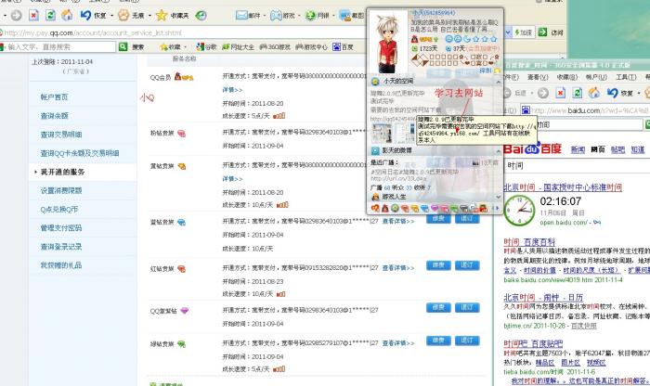Open 谷歌 bookmark on bookmarks bar

tap(206, 46)
